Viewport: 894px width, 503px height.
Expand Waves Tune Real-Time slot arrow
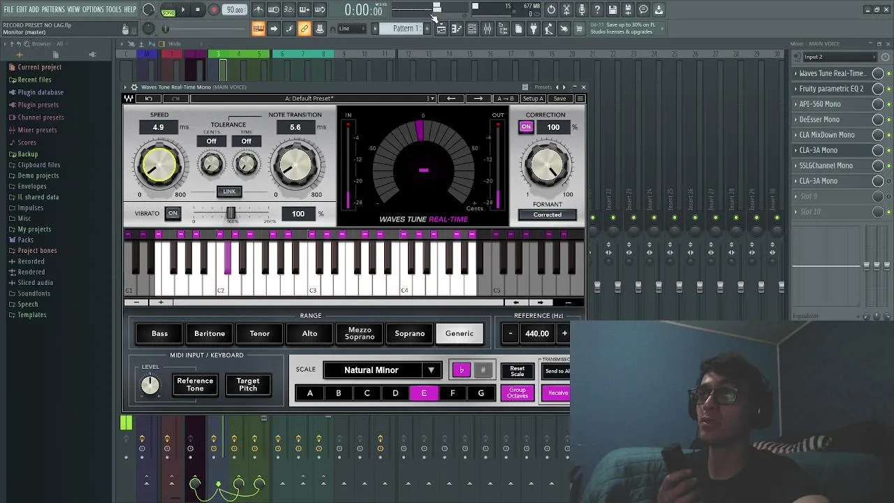click(x=796, y=73)
